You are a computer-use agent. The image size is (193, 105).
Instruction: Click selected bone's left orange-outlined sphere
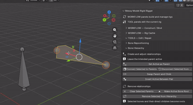(57, 50)
